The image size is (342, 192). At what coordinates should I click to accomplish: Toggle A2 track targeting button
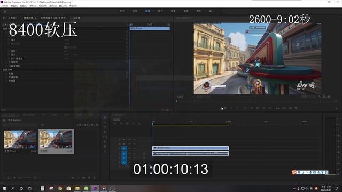tap(124, 158)
